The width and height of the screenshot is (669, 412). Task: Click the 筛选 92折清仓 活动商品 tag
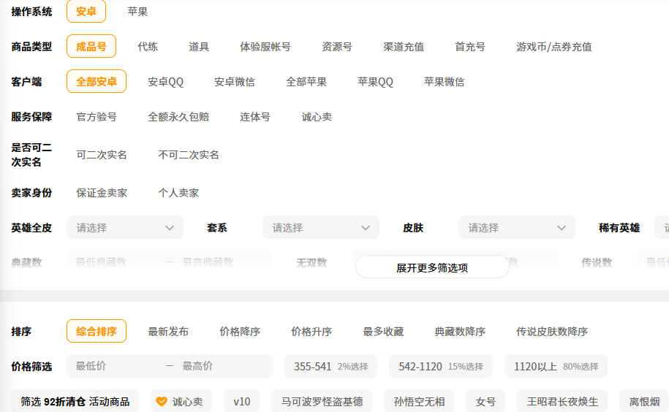tap(75, 402)
